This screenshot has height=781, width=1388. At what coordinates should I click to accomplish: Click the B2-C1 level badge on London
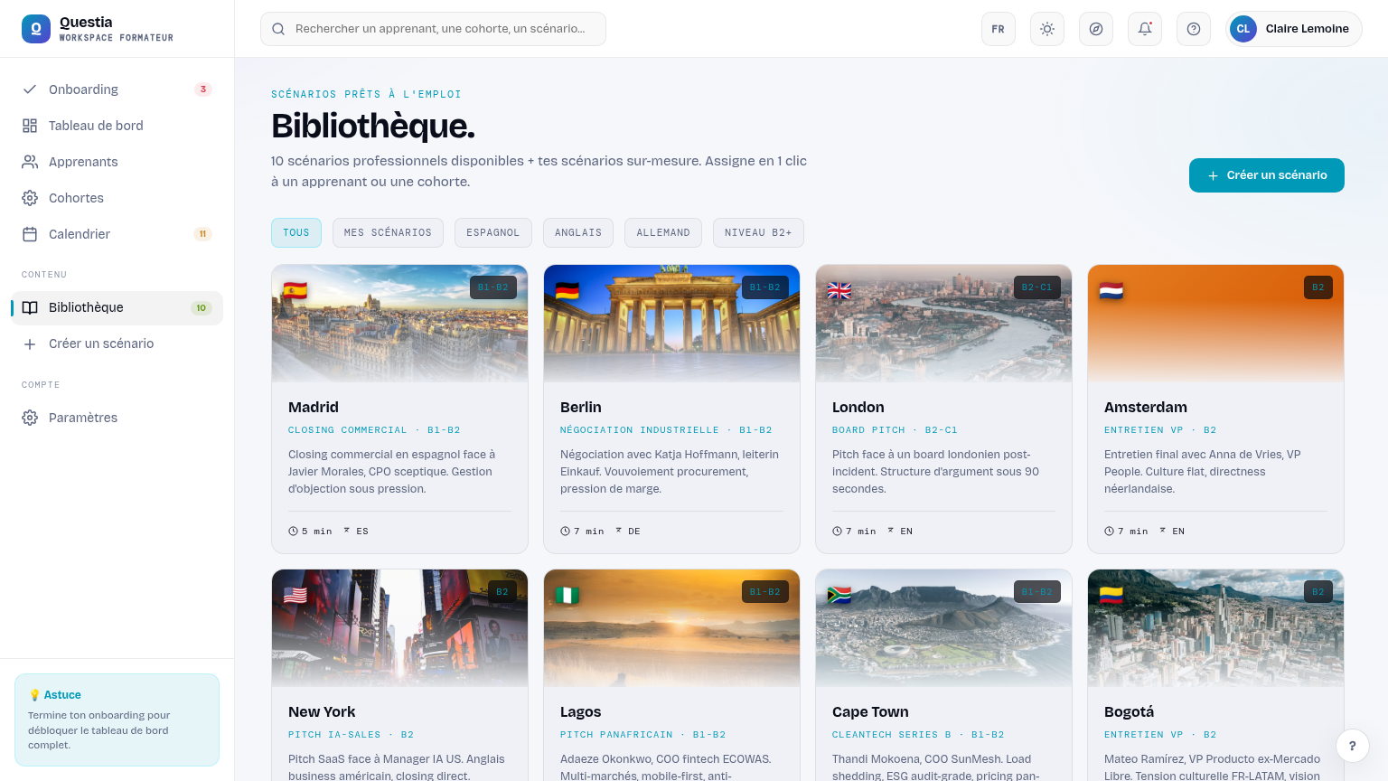pyautogui.click(x=1036, y=287)
